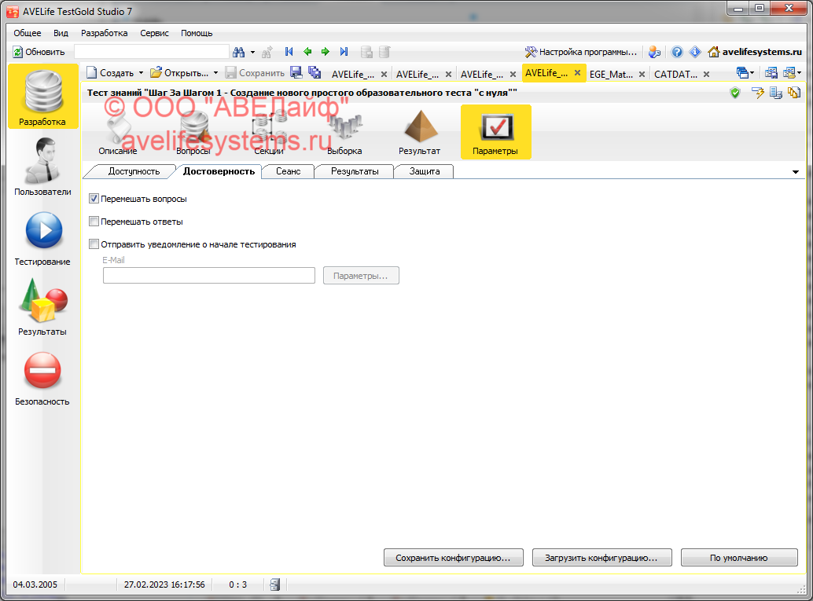The width and height of the screenshot is (813, 601).
Task: Enable Перемешать ответы checkbox
Action: click(94, 222)
